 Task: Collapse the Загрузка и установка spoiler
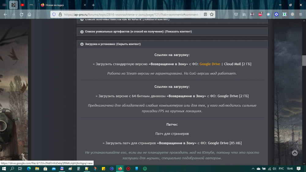[172, 44]
